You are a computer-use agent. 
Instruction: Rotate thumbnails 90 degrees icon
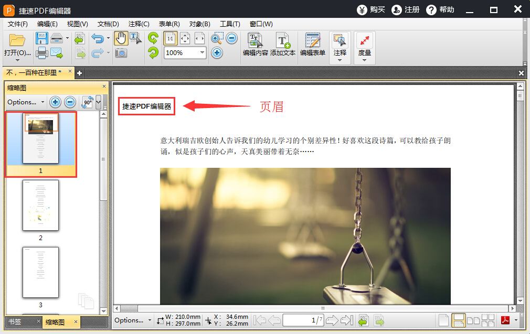coord(87,102)
